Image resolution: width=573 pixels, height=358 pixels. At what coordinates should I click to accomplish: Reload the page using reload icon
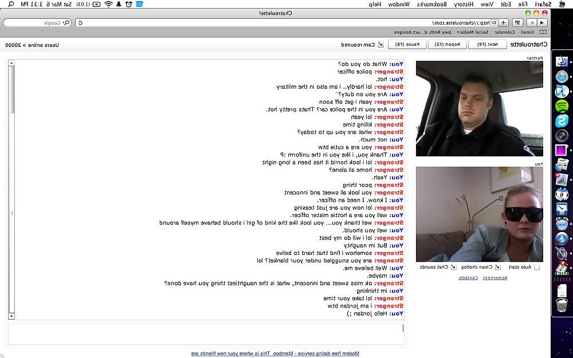tap(80, 23)
